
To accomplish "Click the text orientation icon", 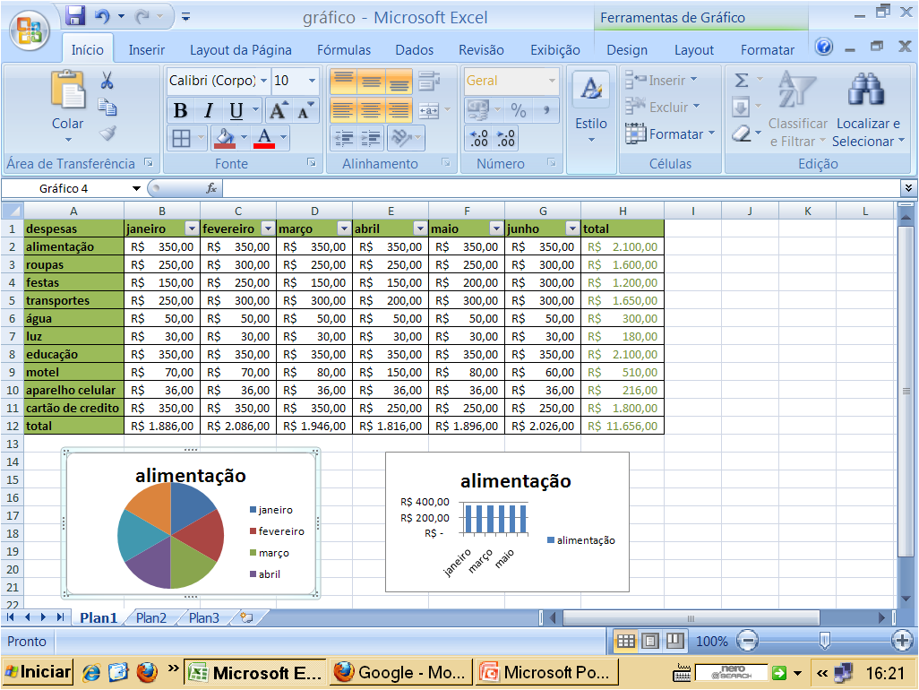I will 401,138.
